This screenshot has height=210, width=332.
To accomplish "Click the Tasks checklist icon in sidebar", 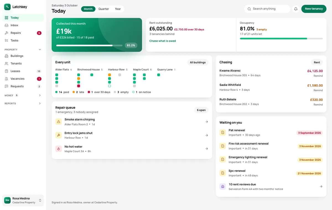I will point(6,41).
